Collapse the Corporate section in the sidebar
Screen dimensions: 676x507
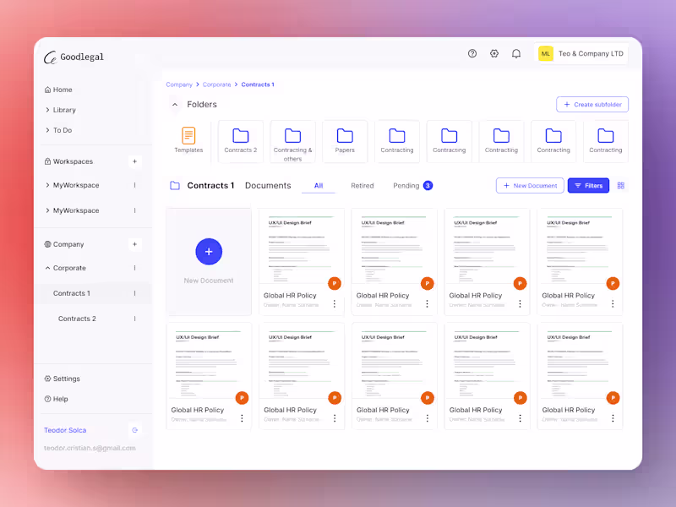64,268
